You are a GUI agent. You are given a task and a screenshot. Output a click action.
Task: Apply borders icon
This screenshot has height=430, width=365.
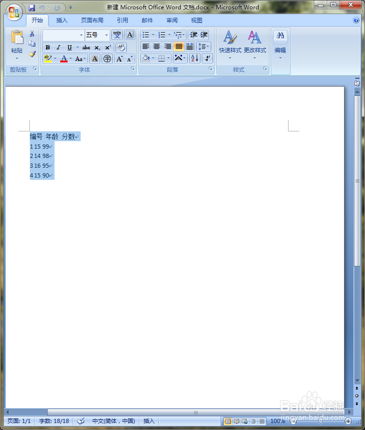pos(162,58)
